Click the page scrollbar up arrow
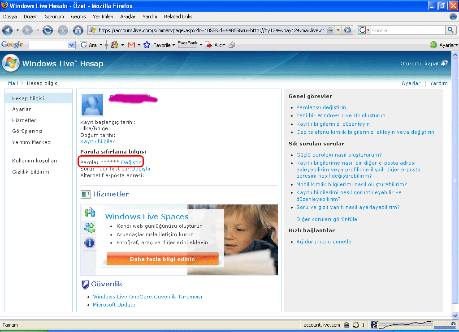This screenshot has width=459, height=332. click(x=455, y=55)
